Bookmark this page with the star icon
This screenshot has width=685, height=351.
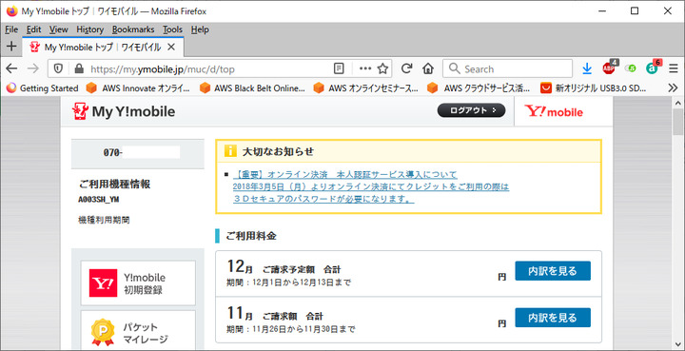click(x=382, y=68)
